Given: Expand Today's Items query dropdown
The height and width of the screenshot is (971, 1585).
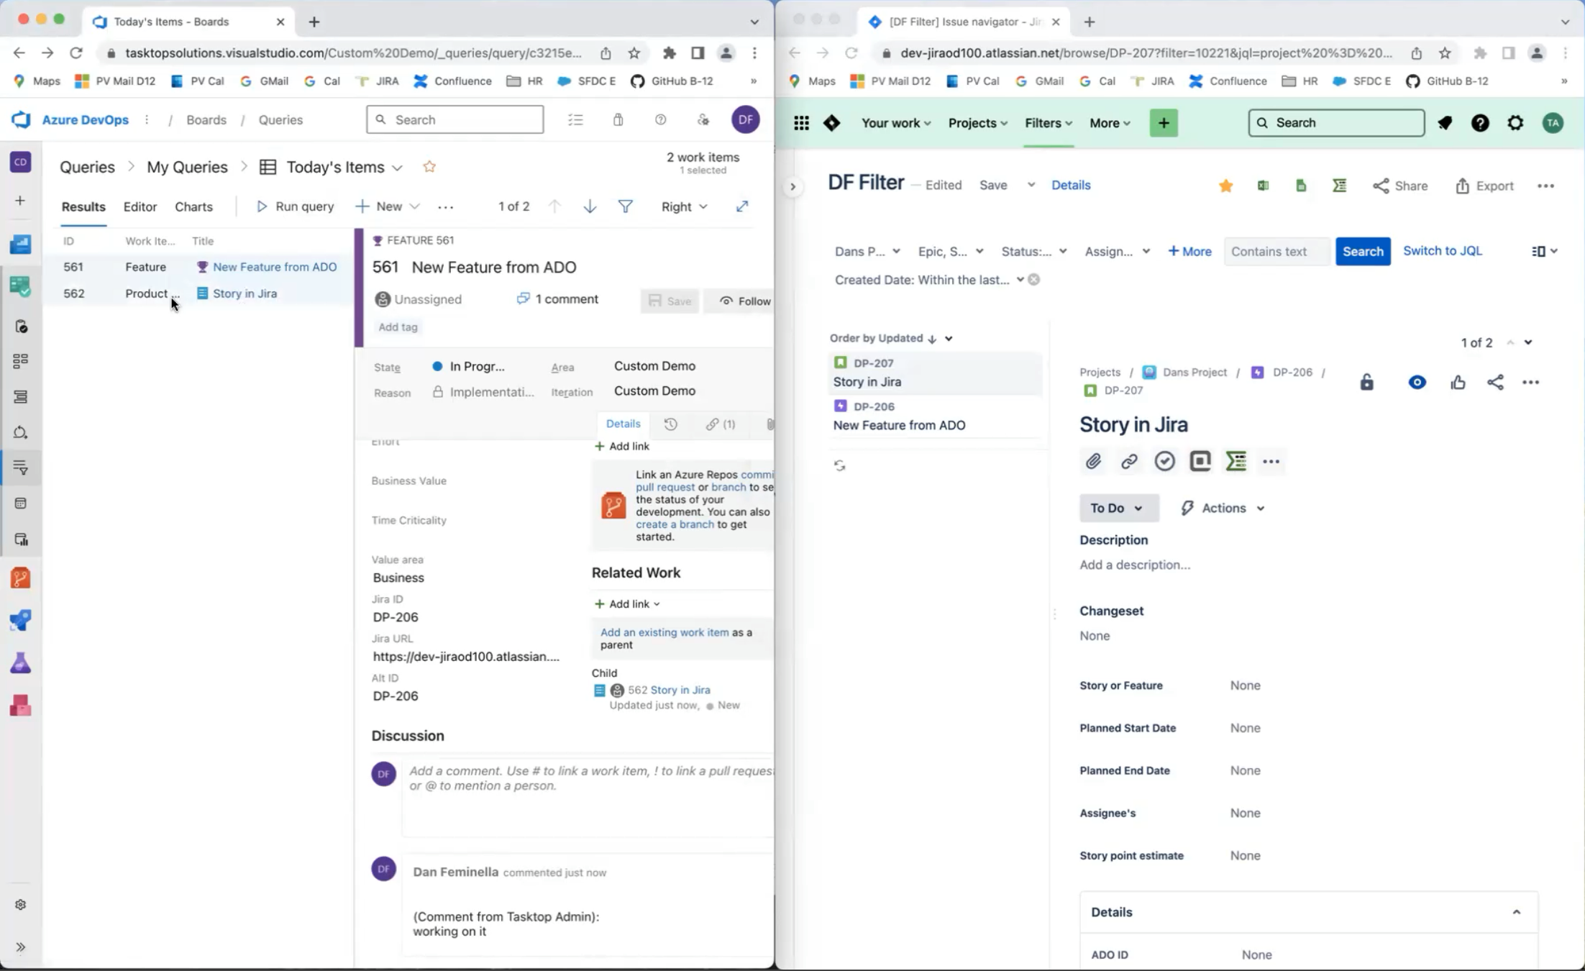Looking at the screenshot, I should [397, 168].
